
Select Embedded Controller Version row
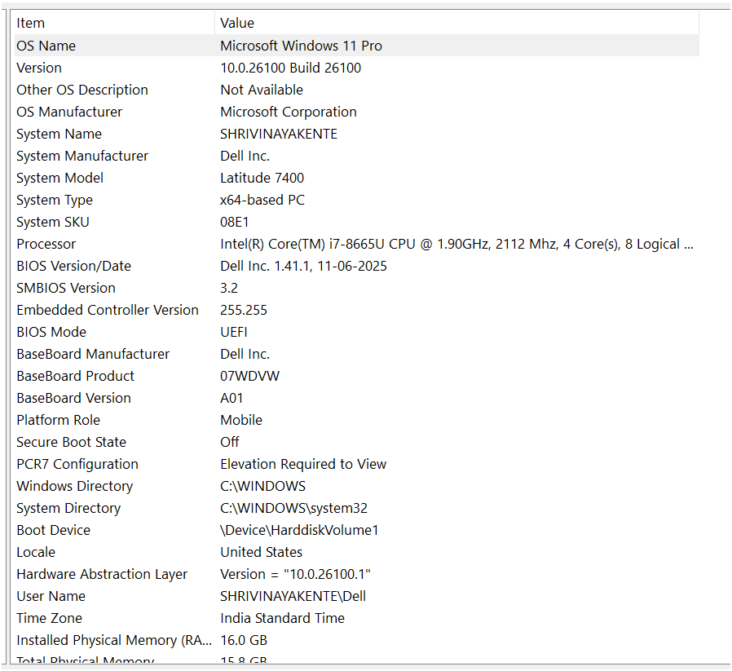[357, 310]
